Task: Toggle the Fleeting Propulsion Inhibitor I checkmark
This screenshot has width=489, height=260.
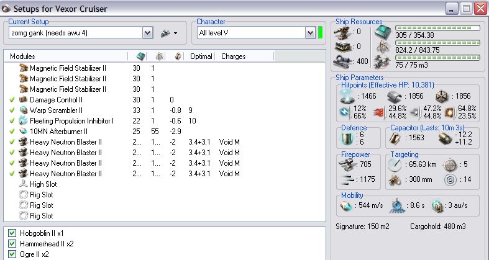Action: [x=12, y=121]
